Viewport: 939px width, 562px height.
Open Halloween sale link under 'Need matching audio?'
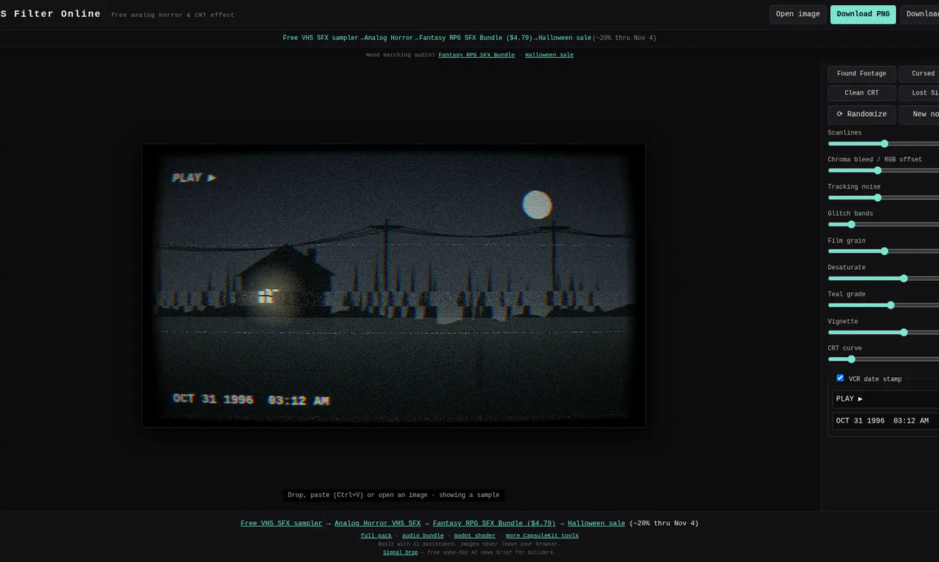[x=549, y=55]
